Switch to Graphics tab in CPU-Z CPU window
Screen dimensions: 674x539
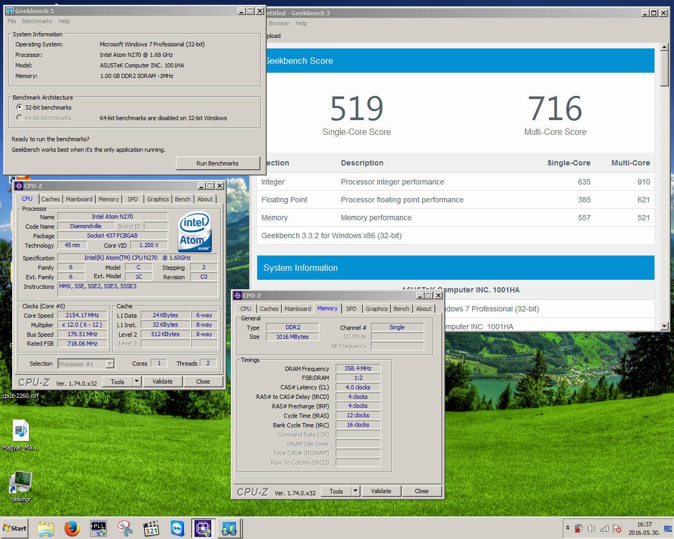(x=158, y=199)
